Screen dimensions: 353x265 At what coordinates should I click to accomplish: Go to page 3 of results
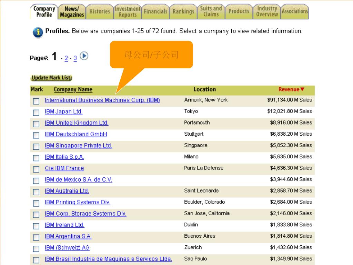point(75,58)
